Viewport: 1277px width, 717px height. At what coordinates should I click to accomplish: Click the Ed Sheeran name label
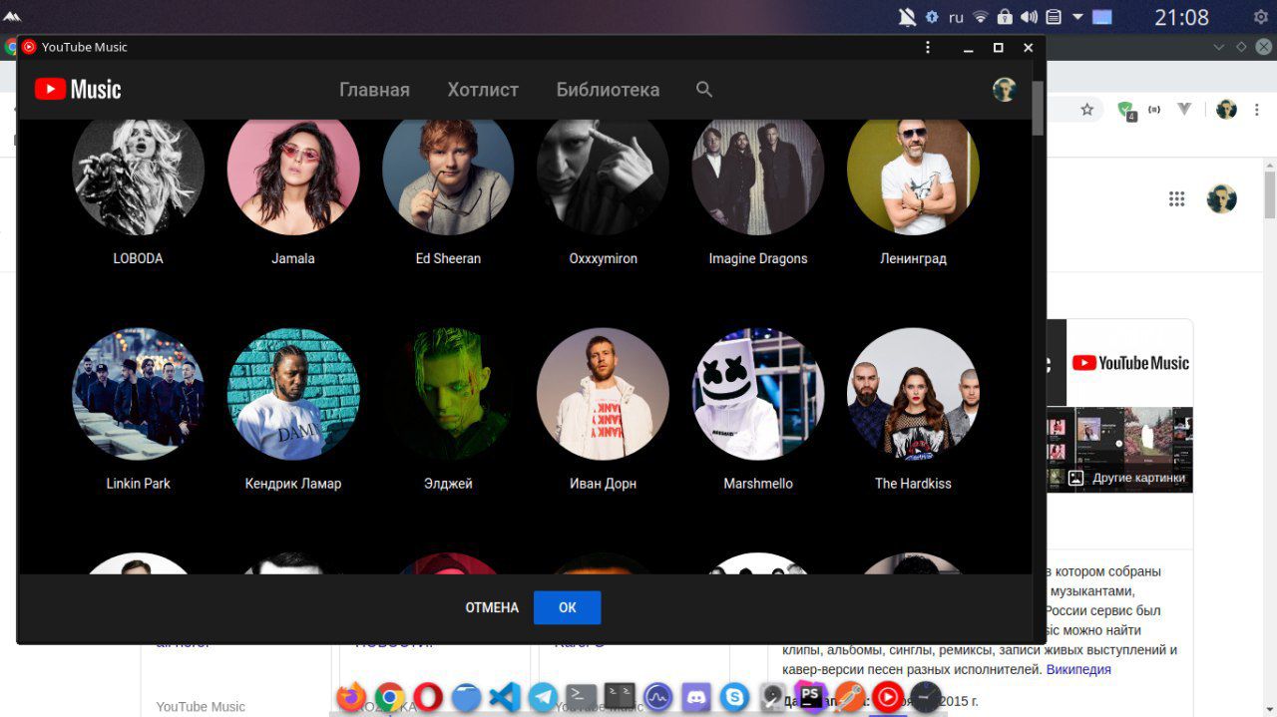pos(448,258)
